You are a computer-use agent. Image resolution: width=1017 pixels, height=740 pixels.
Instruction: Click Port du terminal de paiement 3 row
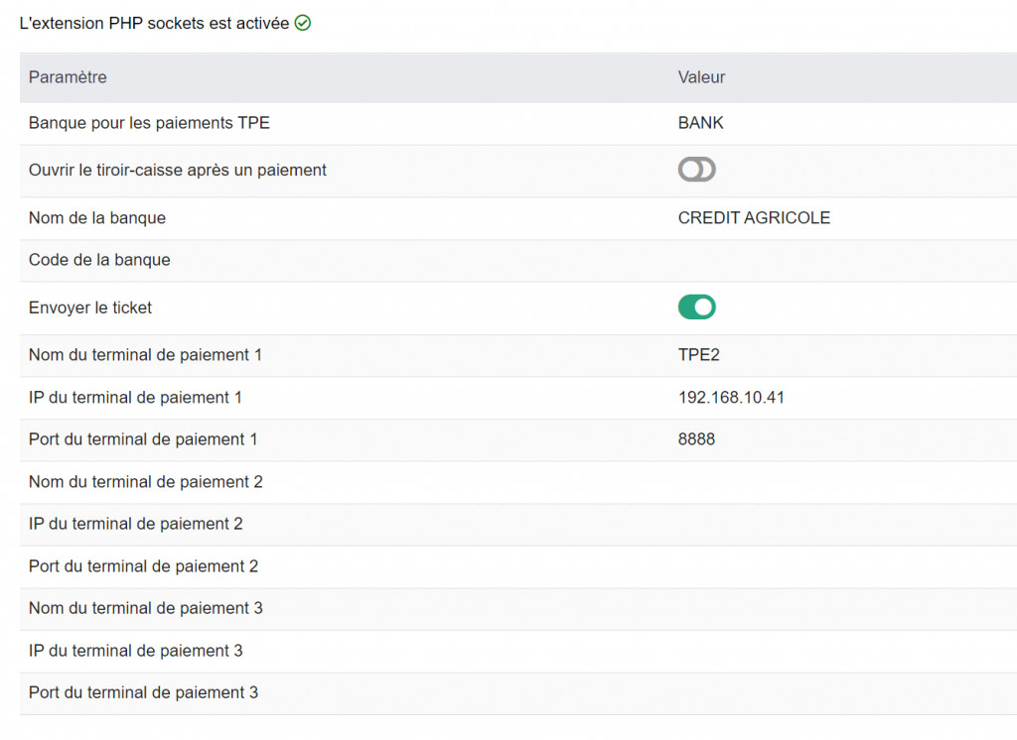[x=518, y=693]
